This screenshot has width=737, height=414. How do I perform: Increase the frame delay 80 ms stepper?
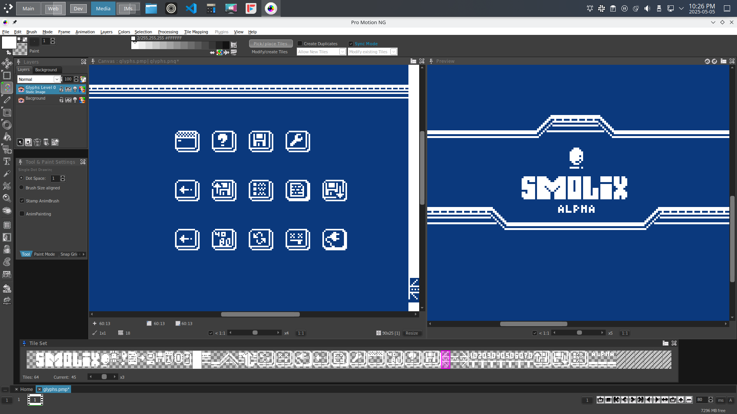(711, 398)
